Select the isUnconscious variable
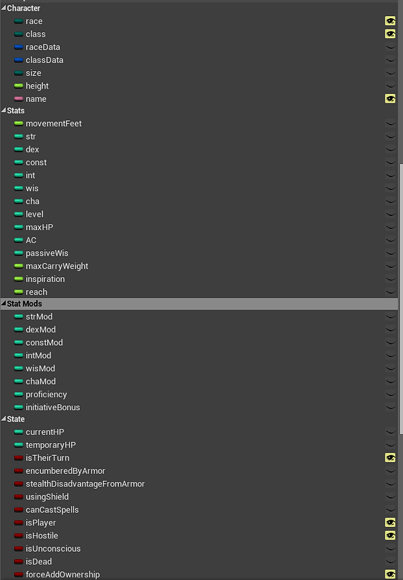This screenshot has width=403, height=580. (53, 548)
